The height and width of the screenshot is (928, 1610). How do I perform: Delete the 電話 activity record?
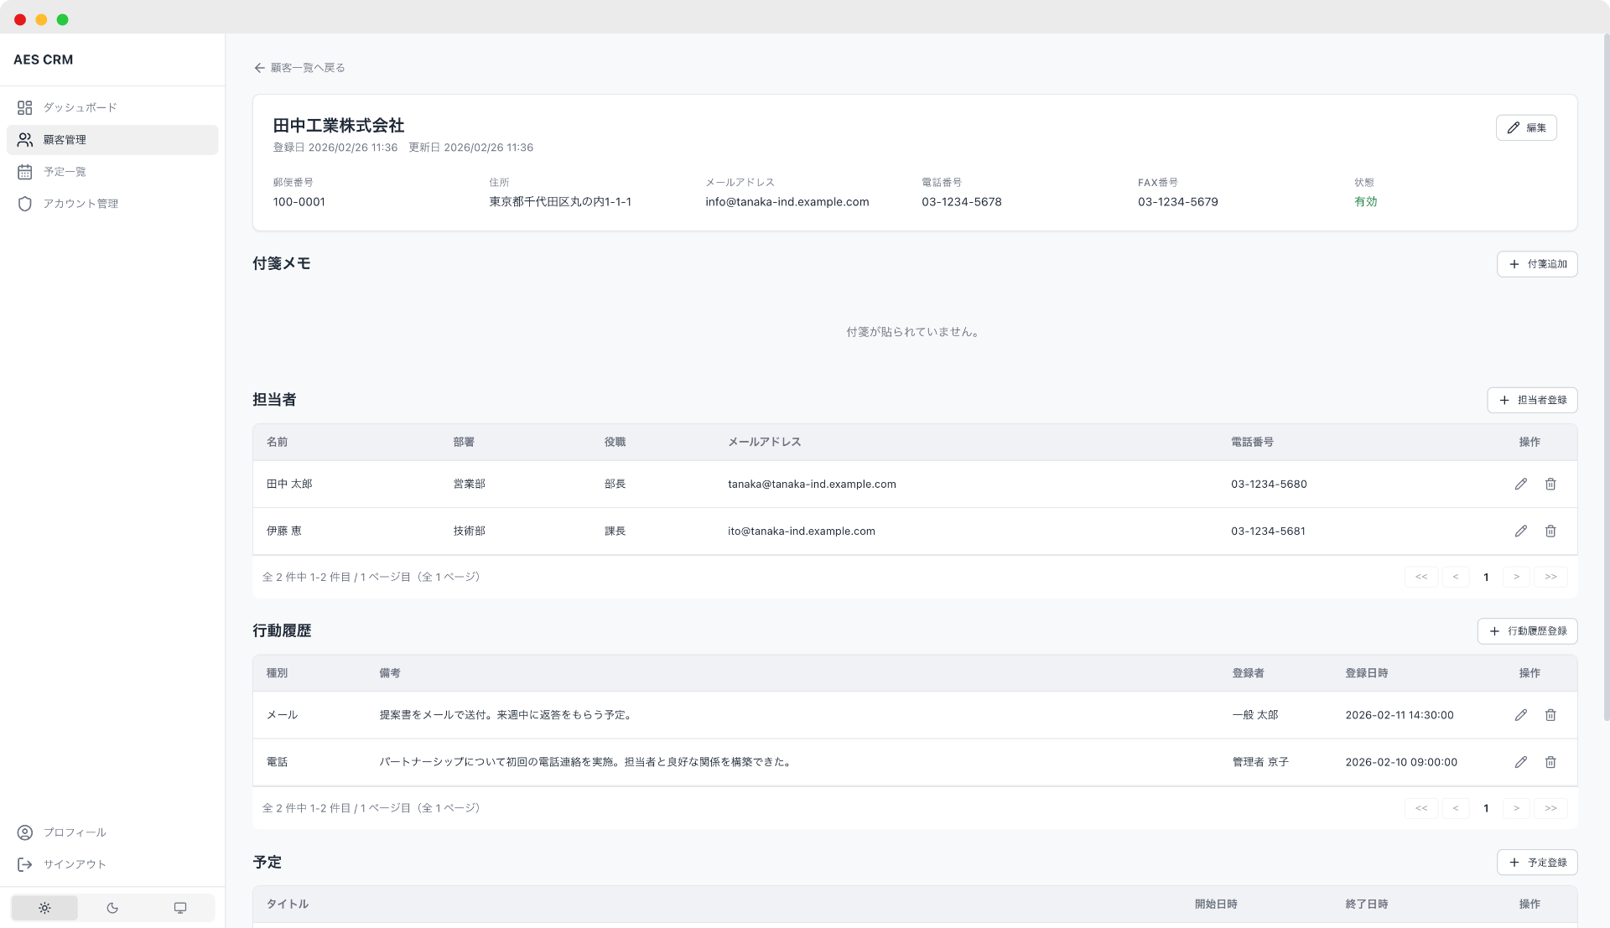click(1550, 762)
